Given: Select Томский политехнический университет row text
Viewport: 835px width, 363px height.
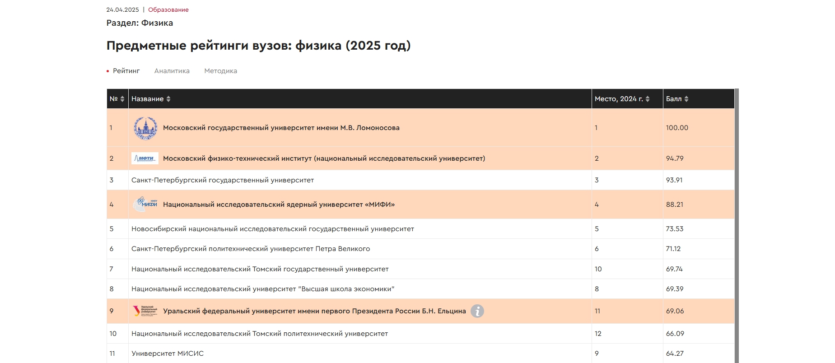Looking at the screenshot, I should 260,334.
